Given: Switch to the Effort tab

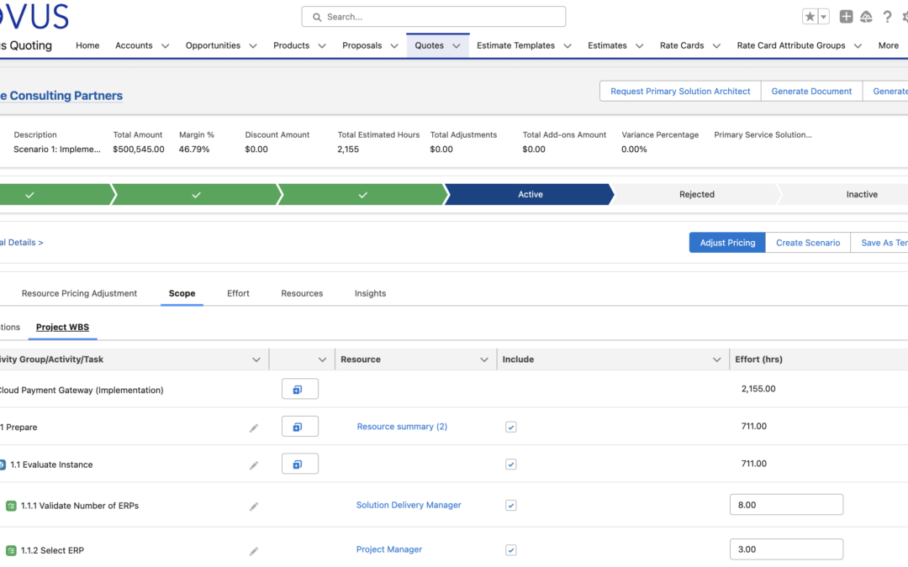Looking at the screenshot, I should pyautogui.click(x=238, y=293).
